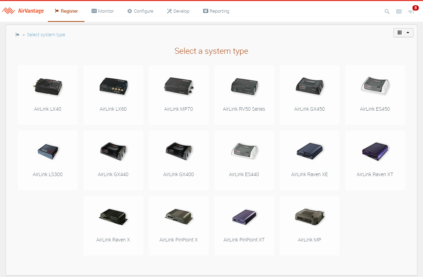Image resolution: width=423 pixels, height=277 pixels.
Task: Pick the AirLink RV50 Series device image
Action: pos(244,86)
